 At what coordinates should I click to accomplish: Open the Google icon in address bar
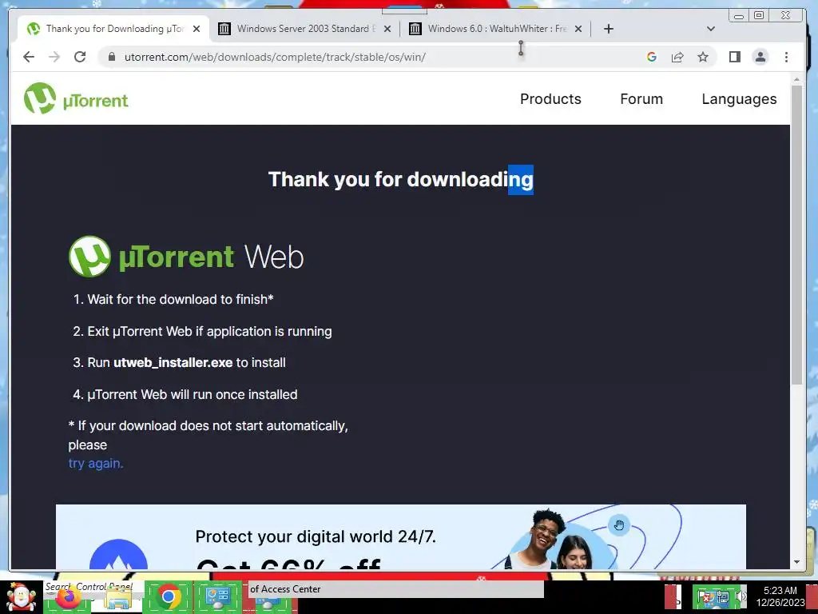click(652, 57)
